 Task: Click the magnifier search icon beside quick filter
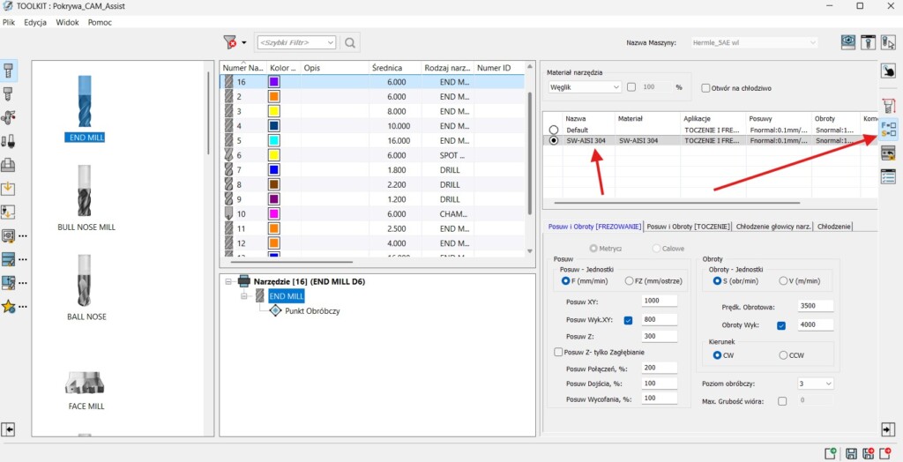pyautogui.click(x=350, y=42)
